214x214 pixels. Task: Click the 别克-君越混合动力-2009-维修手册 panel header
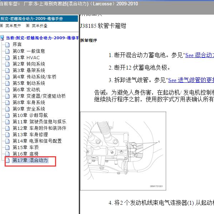[x=39, y=19]
